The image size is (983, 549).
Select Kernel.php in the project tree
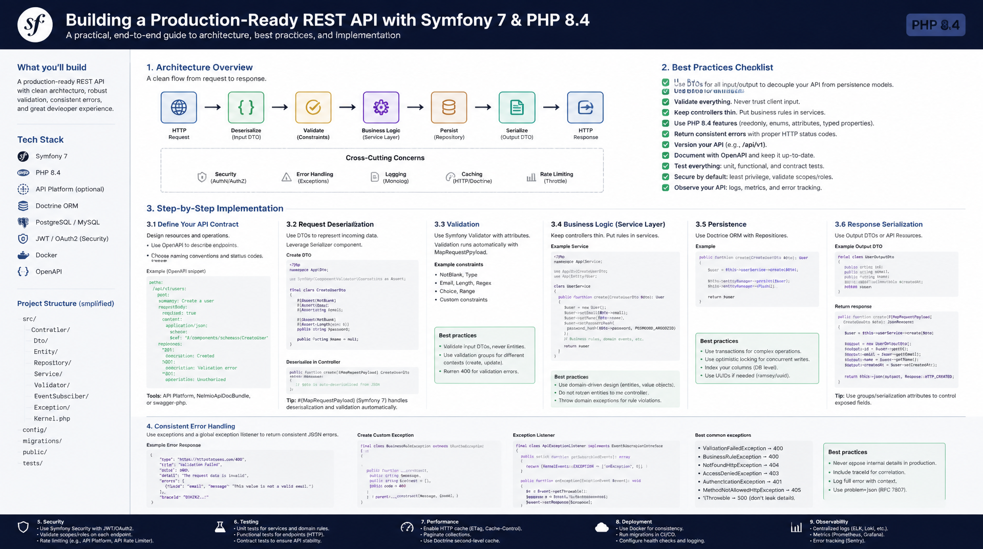(52, 419)
